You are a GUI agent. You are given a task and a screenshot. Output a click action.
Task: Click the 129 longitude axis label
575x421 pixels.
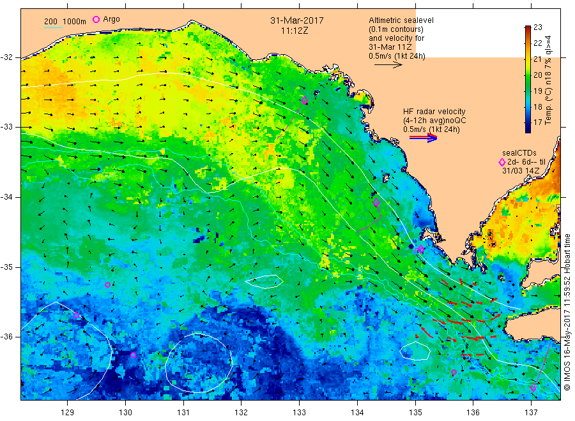point(68,413)
